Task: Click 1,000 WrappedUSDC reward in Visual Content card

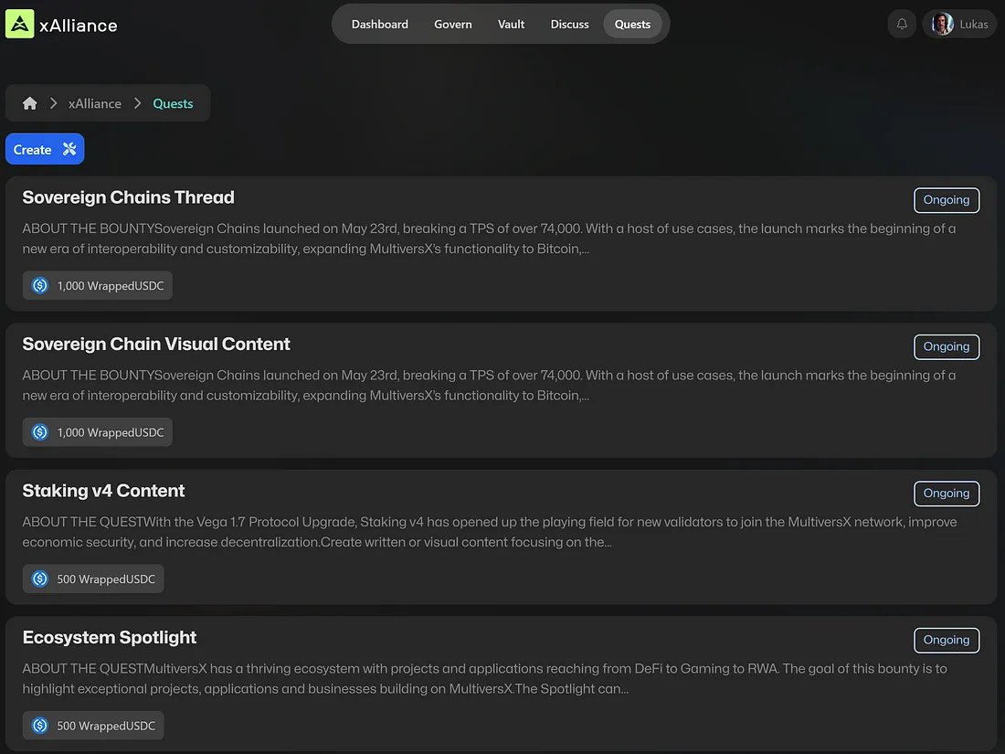Action: click(98, 432)
